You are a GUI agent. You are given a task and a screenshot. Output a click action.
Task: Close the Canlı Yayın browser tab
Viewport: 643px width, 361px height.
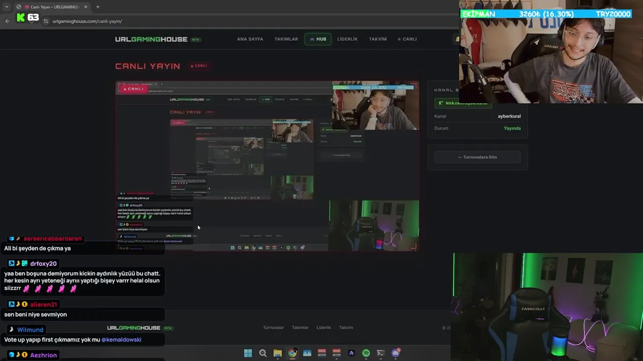[x=85, y=7]
